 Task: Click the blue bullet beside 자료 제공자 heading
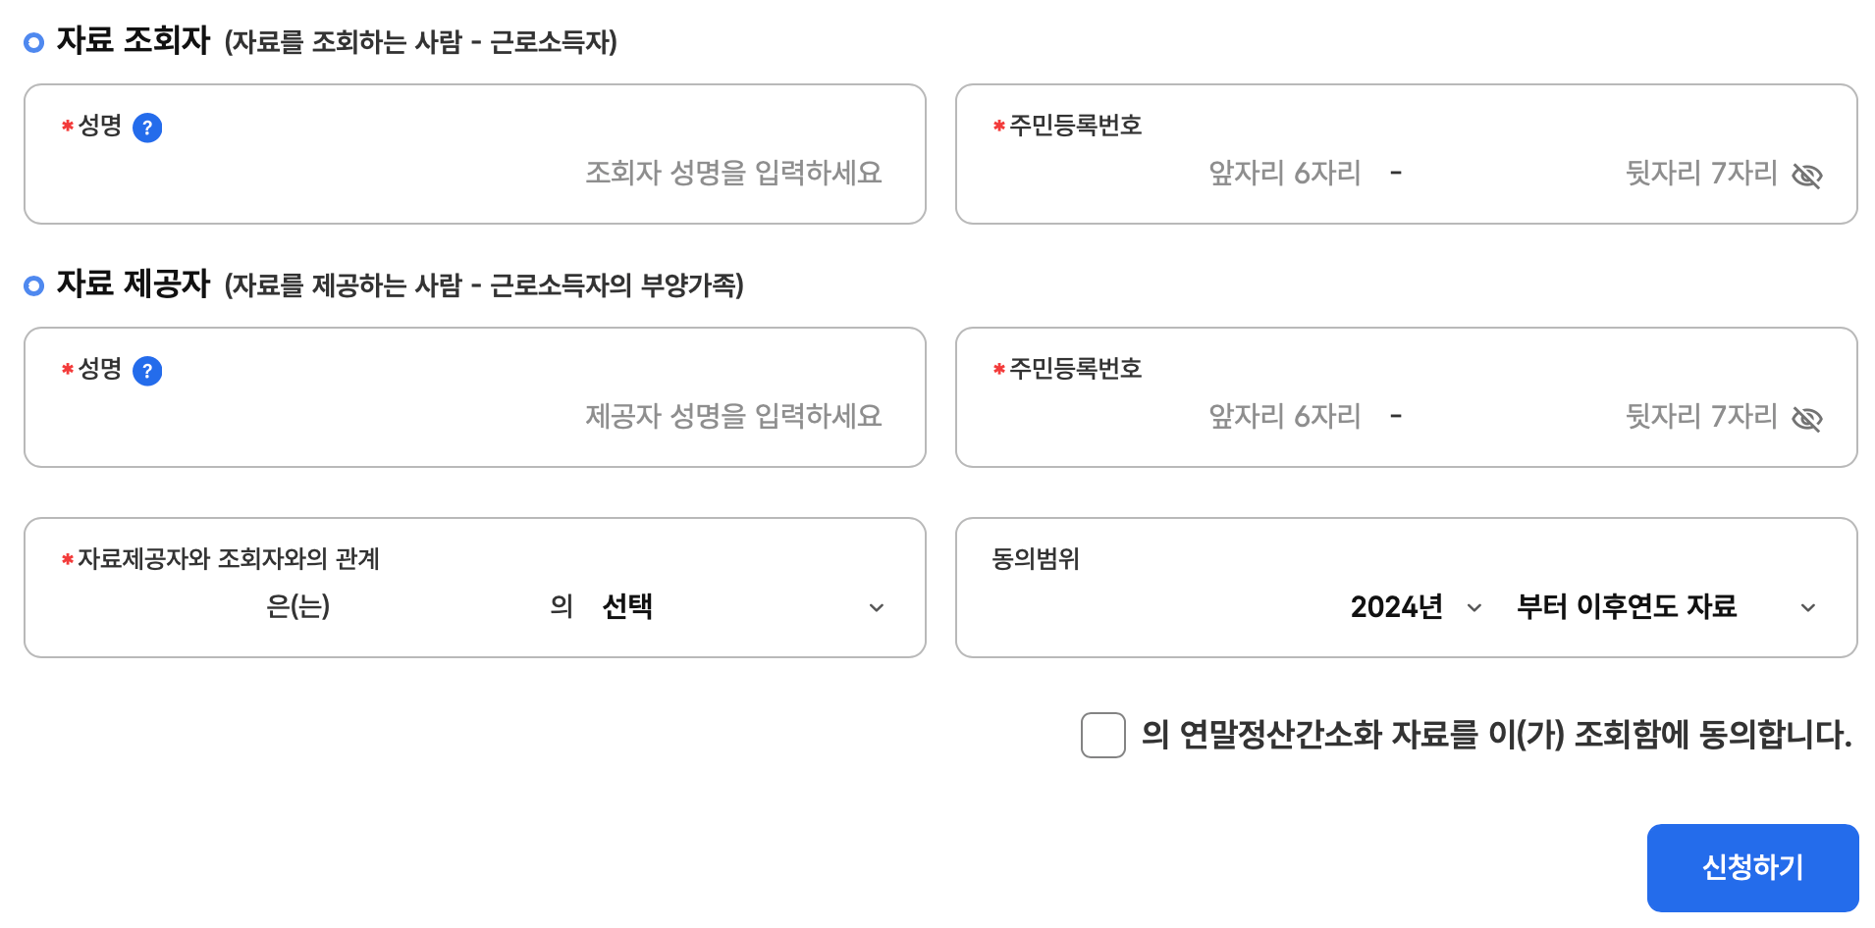coord(35,285)
